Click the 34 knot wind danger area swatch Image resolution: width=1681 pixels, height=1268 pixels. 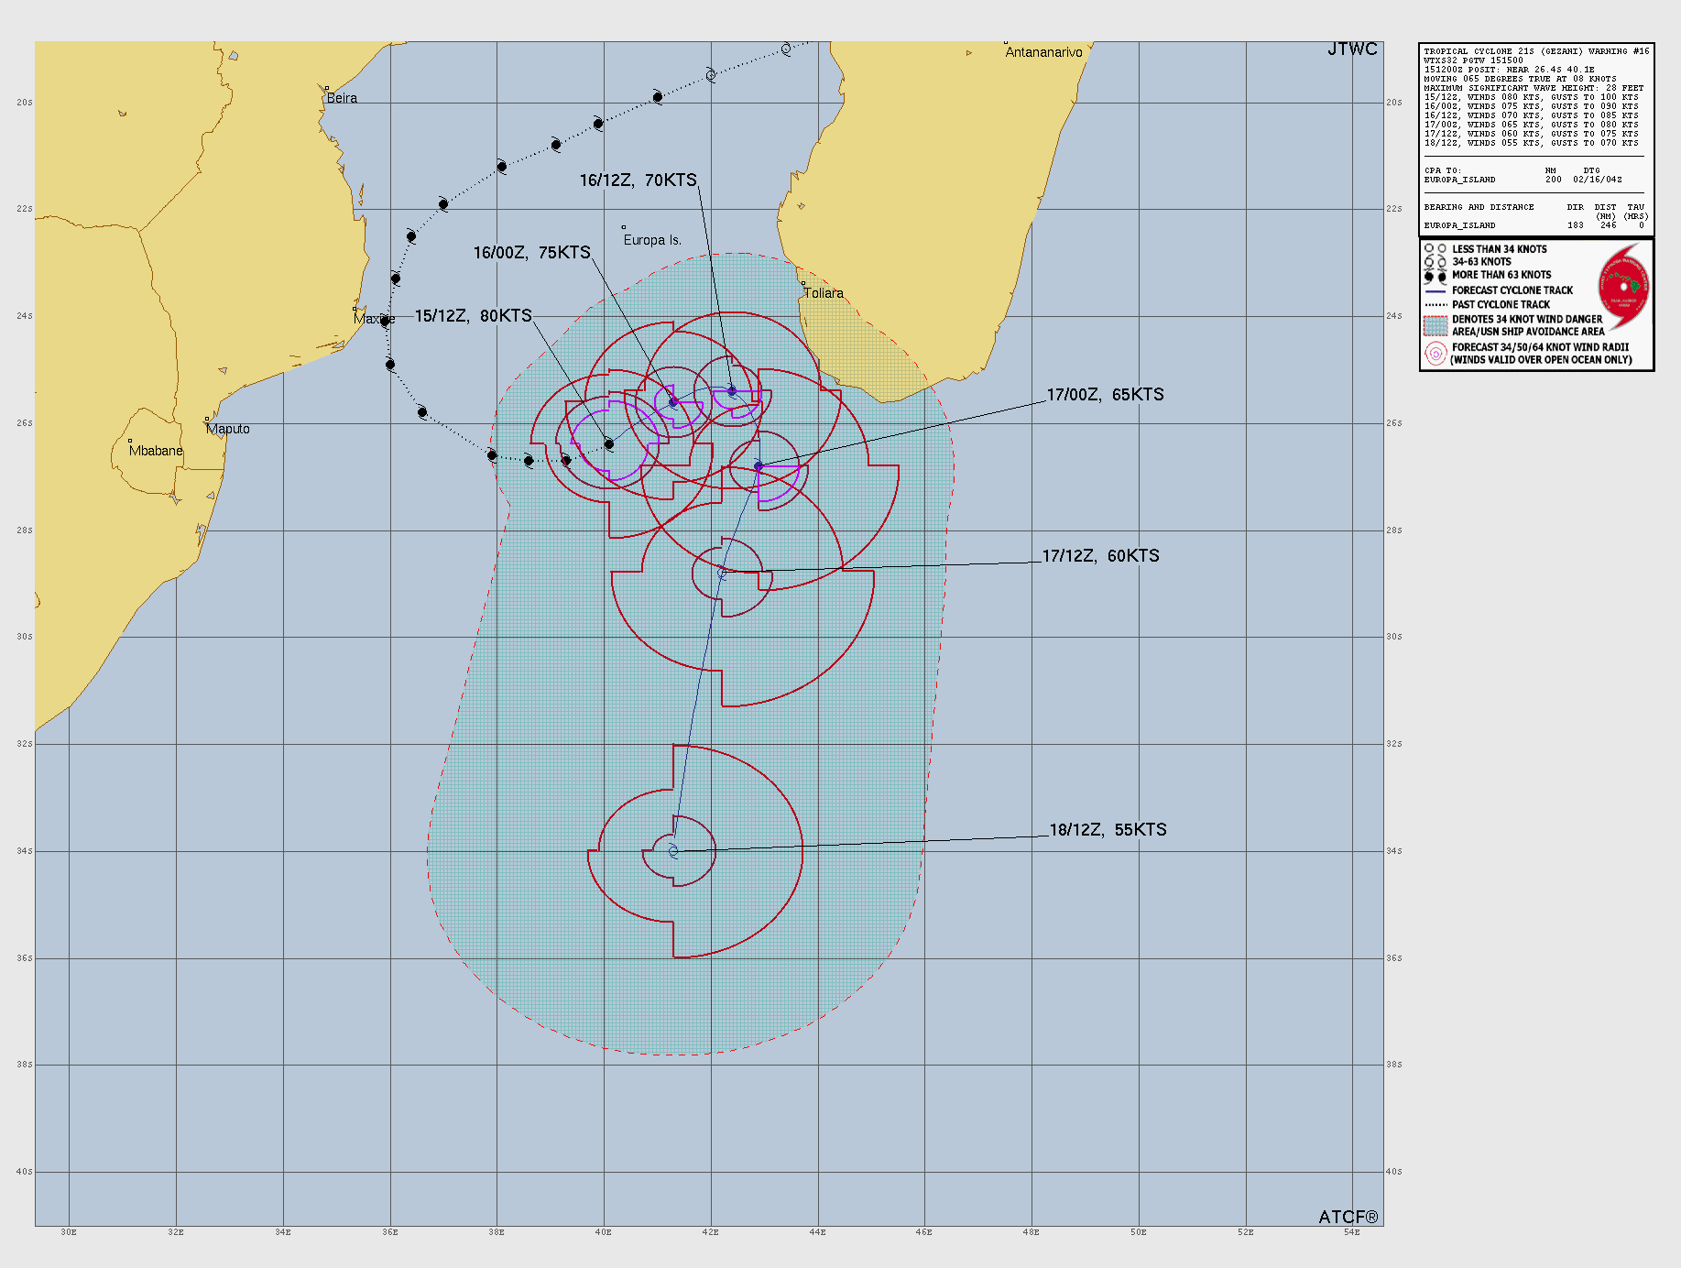1435,325
